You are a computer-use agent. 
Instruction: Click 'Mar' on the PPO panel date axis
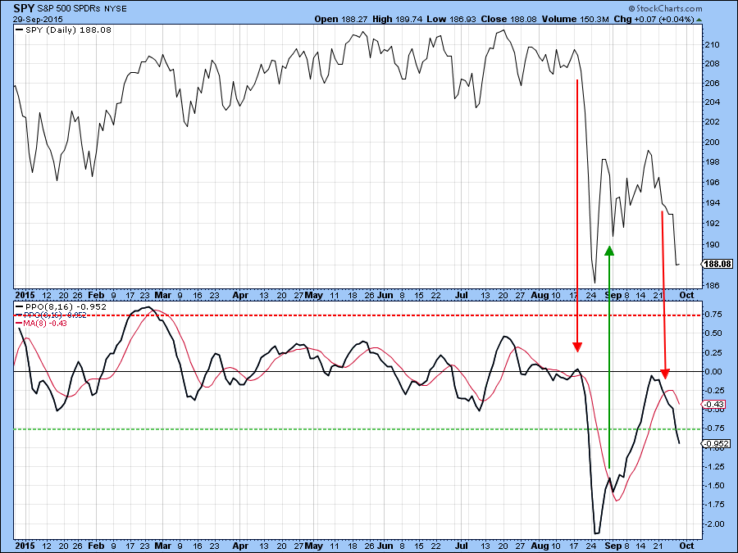pos(163,546)
